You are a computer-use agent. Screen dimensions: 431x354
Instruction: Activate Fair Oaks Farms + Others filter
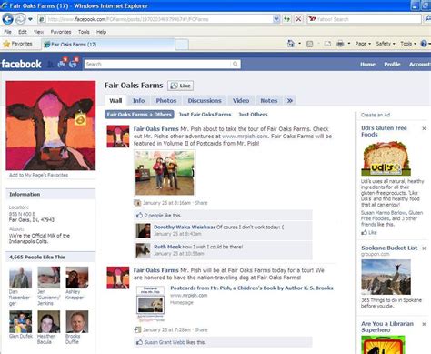tap(139, 115)
